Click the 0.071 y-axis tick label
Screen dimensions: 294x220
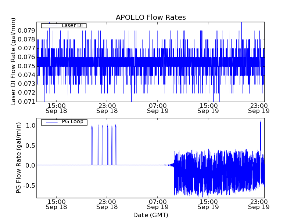point(26,102)
